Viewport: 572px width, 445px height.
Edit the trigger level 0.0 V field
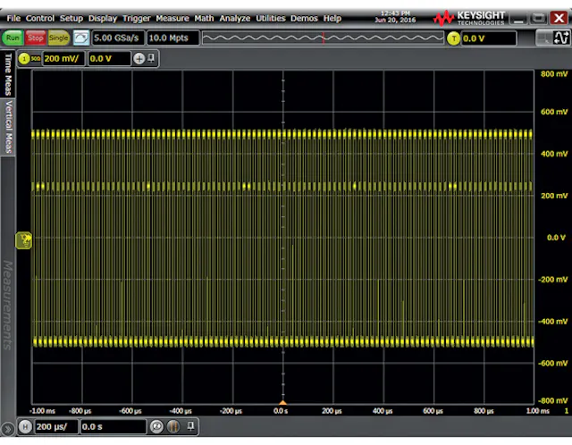tap(489, 38)
